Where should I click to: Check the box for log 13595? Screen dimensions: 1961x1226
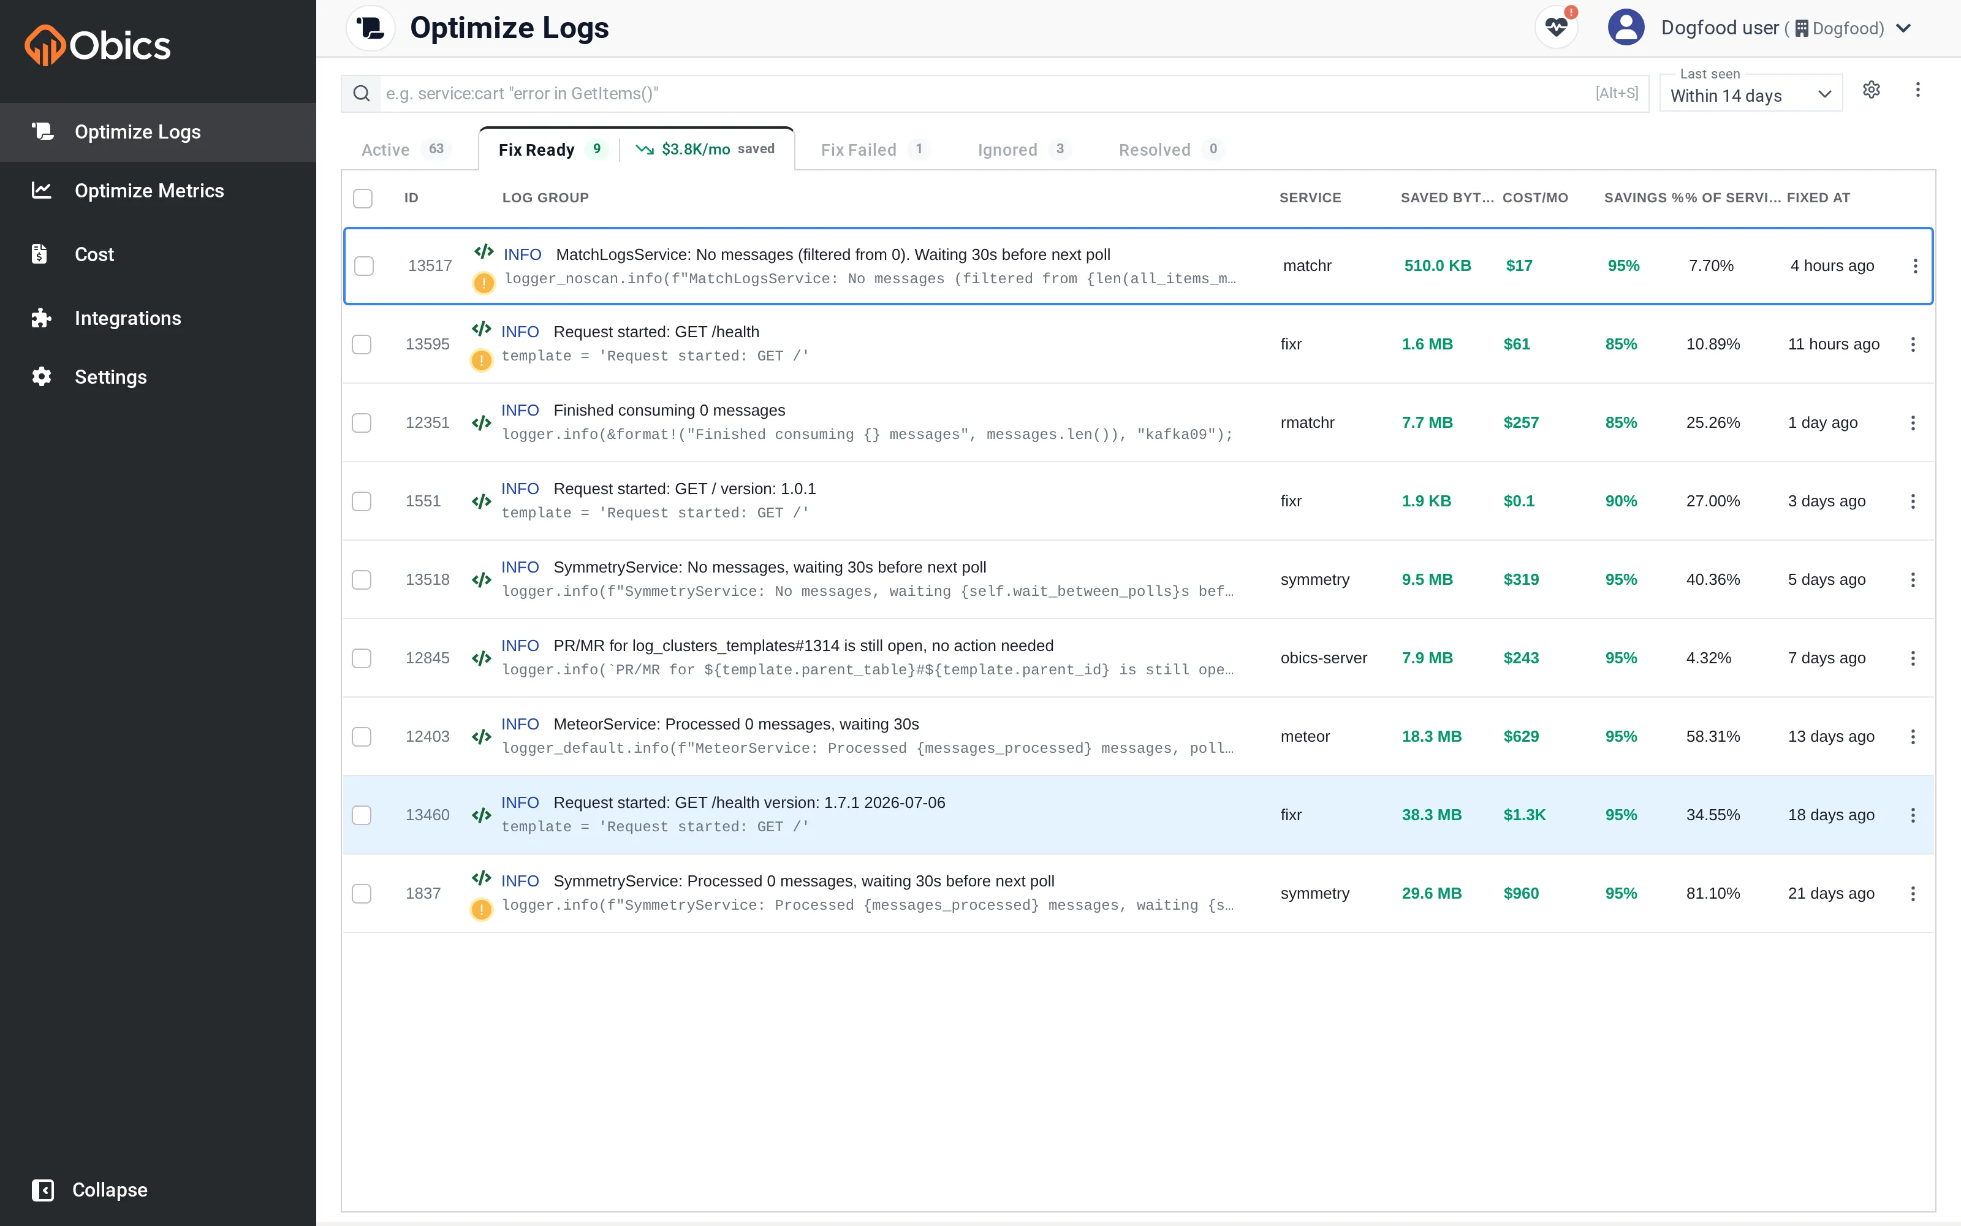[x=362, y=345]
